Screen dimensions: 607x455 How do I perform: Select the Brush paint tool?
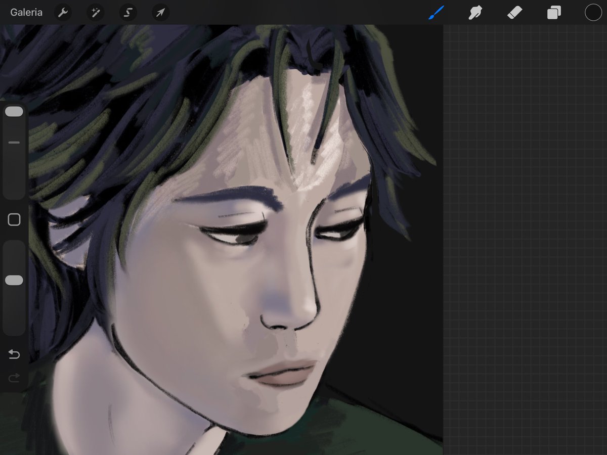coord(436,13)
